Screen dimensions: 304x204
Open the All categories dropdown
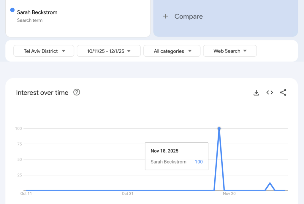tap(172, 51)
